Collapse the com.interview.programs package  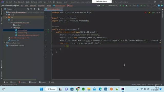tap(9, 22)
